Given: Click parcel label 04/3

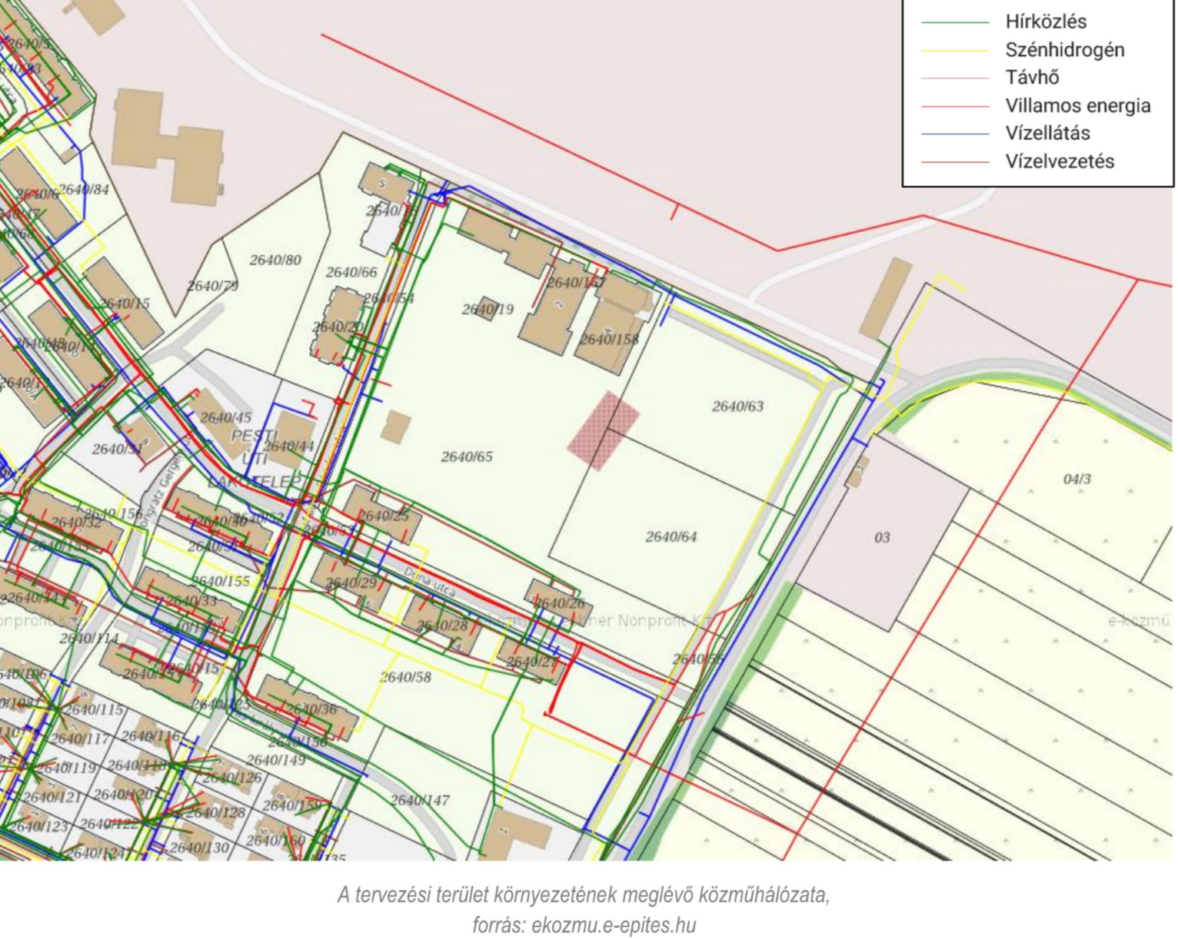Looking at the screenshot, I should (x=1077, y=479).
